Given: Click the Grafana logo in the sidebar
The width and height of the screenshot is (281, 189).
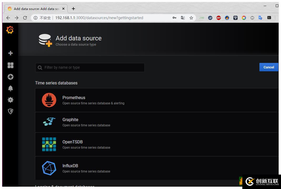Looking at the screenshot, I should pos(10,30).
